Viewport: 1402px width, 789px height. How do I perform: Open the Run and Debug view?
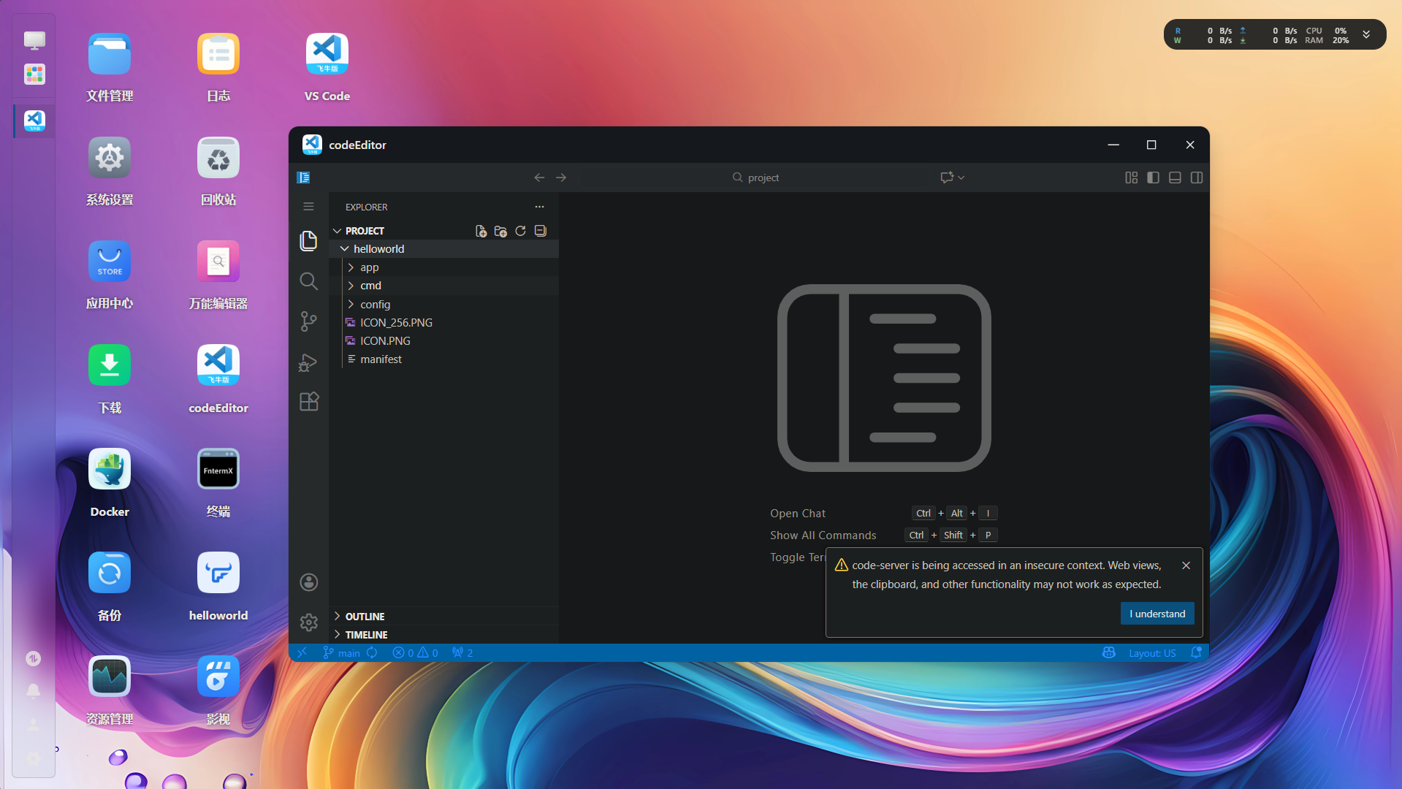tap(308, 362)
